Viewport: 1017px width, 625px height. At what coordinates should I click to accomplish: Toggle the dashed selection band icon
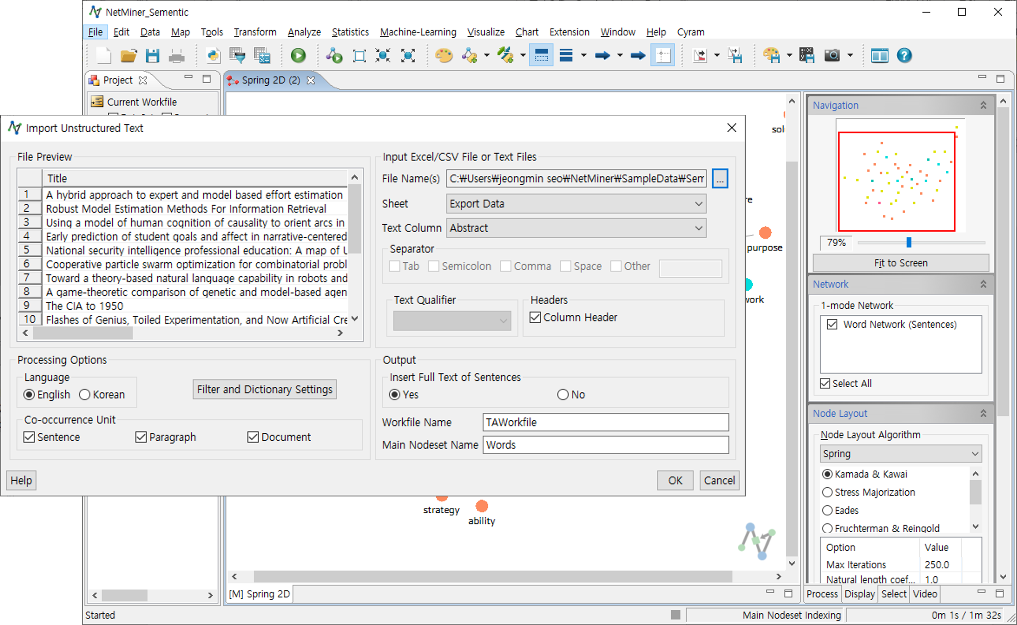pyautogui.click(x=541, y=55)
